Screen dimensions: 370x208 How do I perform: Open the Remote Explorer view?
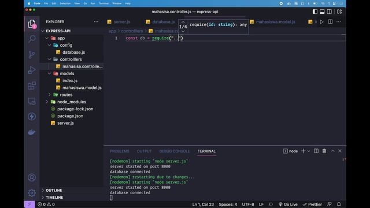(32, 101)
